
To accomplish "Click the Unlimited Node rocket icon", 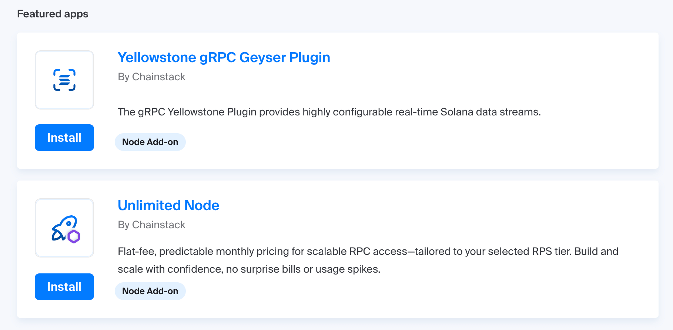I will (64, 227).
